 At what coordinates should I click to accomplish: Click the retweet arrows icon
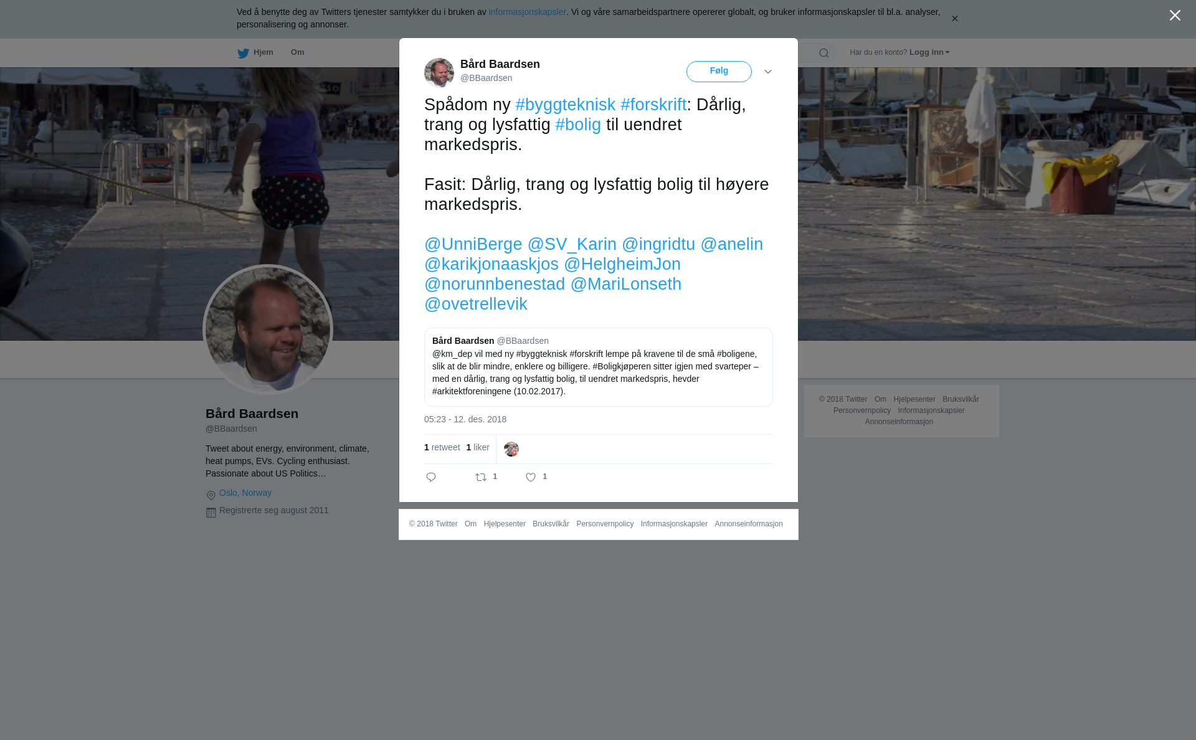coord(481,477)
